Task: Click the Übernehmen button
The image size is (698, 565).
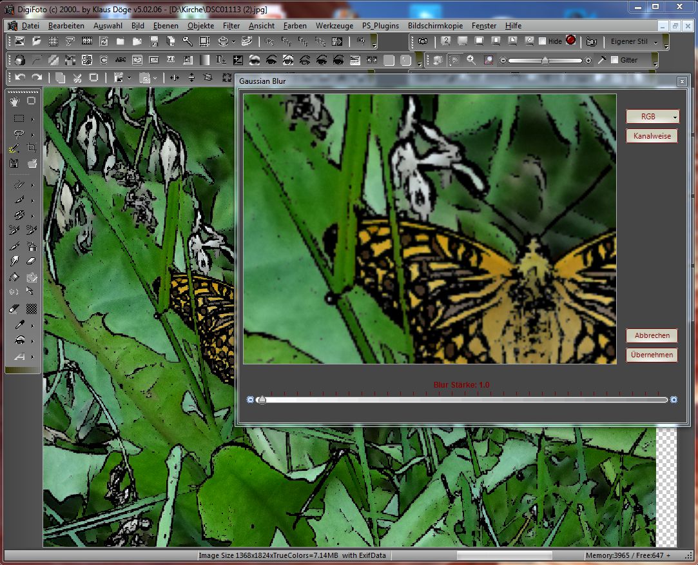Action: coord(652,355)
